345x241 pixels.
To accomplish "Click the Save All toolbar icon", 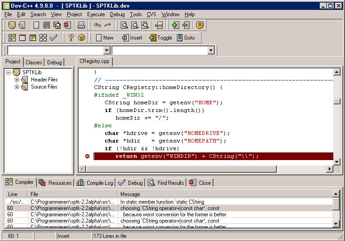I will 57,25.
